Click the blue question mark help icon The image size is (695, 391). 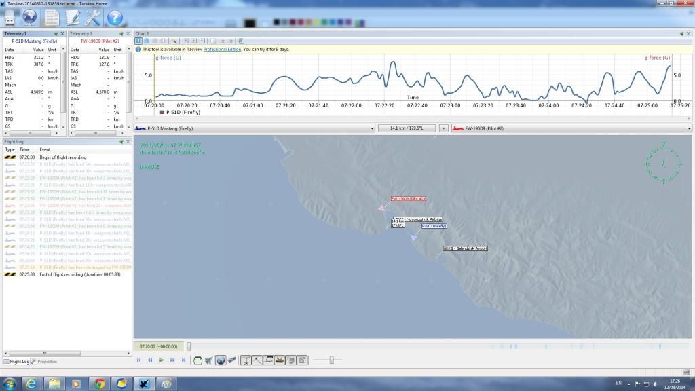[115, 18]
